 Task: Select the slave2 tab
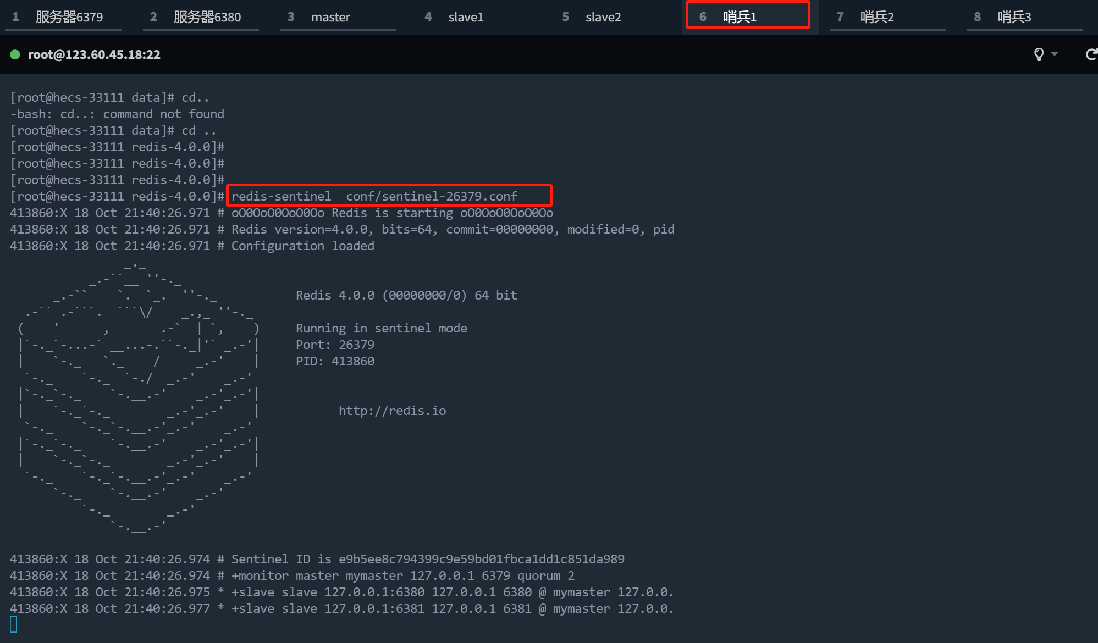pyautogui.click(x=603, y=17)
